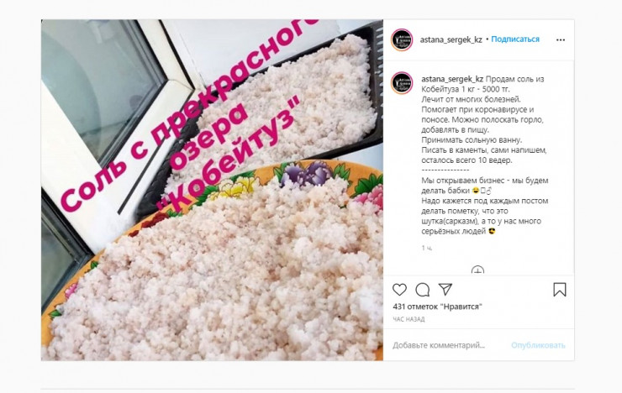The image size is (622, 393).
Task: Click the salt photo of Кобейтуз lake
Action: pyautogui.click(x=212, y=190)
